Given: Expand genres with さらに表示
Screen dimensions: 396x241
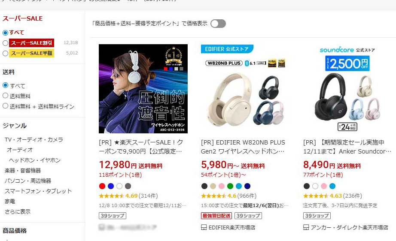Looking at the screenshot, I should pyautogui.click(x=18, y=212).
